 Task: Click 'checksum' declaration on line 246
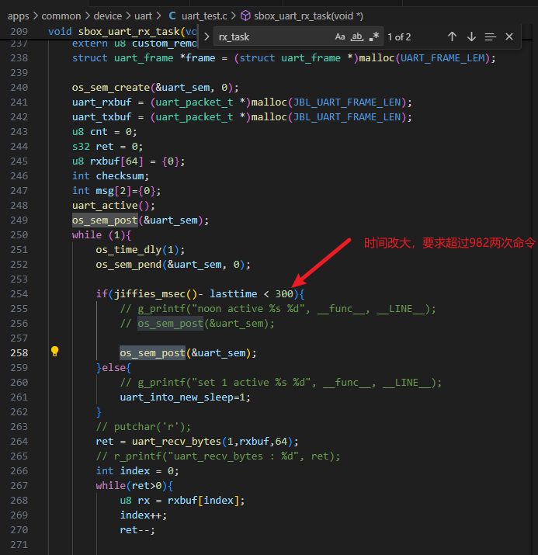click(x=120, y=176)
